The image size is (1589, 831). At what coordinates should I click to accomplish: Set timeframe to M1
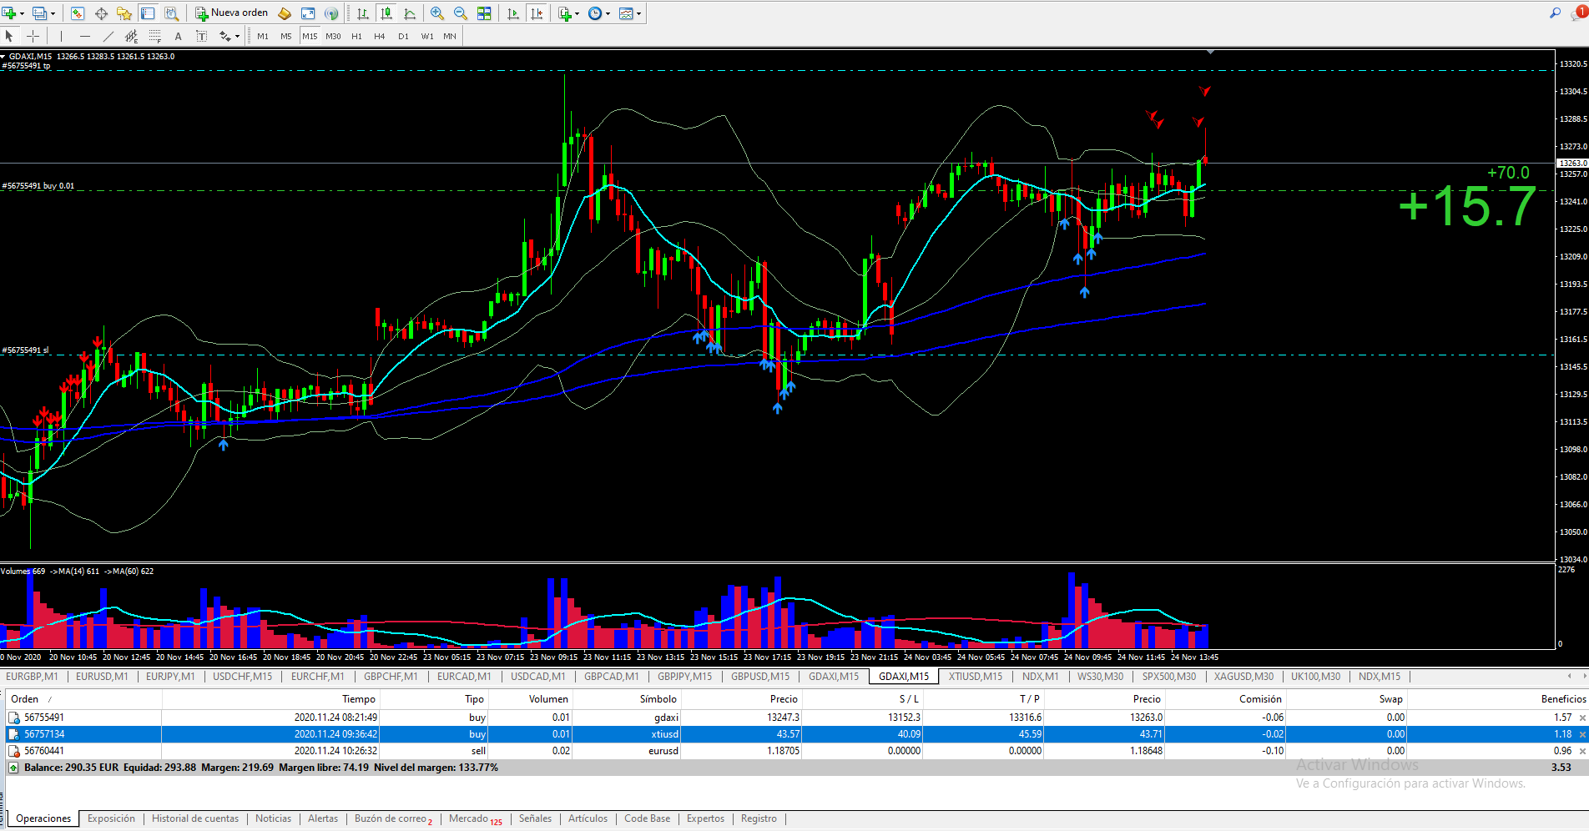(x=263, y=37)
